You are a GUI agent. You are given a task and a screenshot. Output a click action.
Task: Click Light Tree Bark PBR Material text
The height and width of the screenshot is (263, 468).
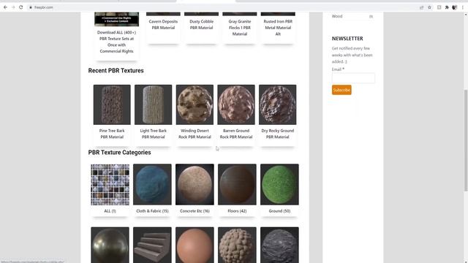click(x=154, y=134)
